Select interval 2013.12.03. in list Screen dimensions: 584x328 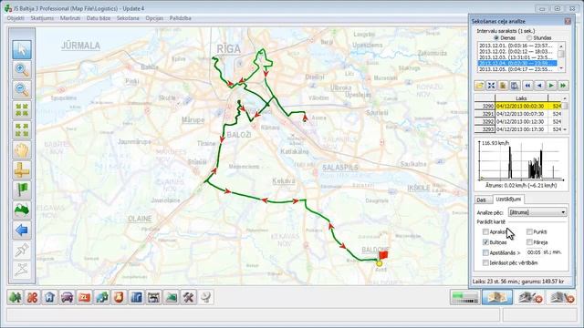[x=517, y=57]
